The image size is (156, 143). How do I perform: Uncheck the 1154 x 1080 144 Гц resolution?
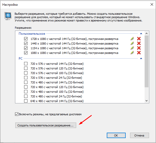pos(26,48)
